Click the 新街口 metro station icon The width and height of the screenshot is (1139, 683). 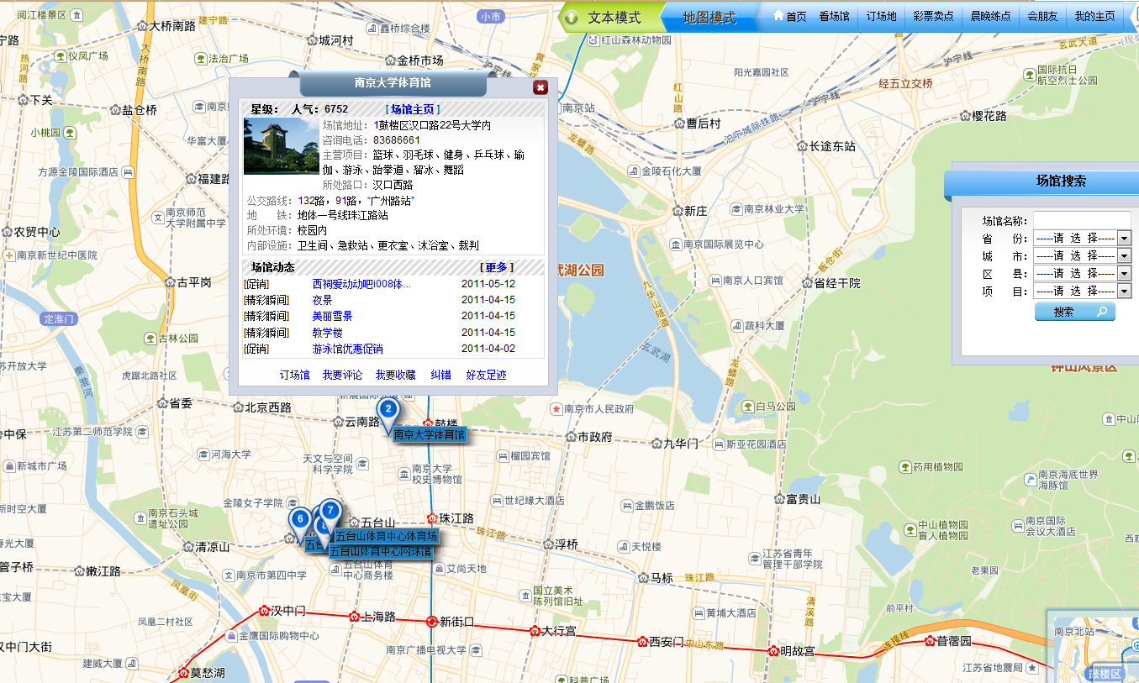(431, 622)
